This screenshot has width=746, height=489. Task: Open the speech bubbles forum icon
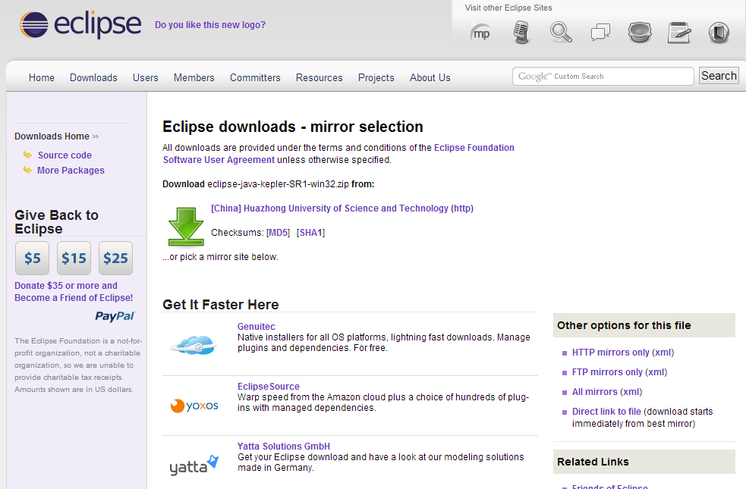coord(600,33)
